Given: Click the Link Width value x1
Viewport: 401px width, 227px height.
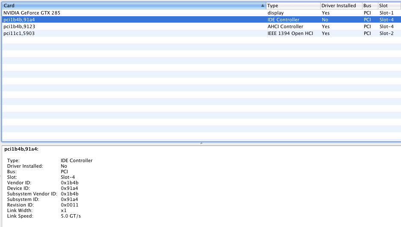Looking at the screenshot, I should click(x=64, y=211).
